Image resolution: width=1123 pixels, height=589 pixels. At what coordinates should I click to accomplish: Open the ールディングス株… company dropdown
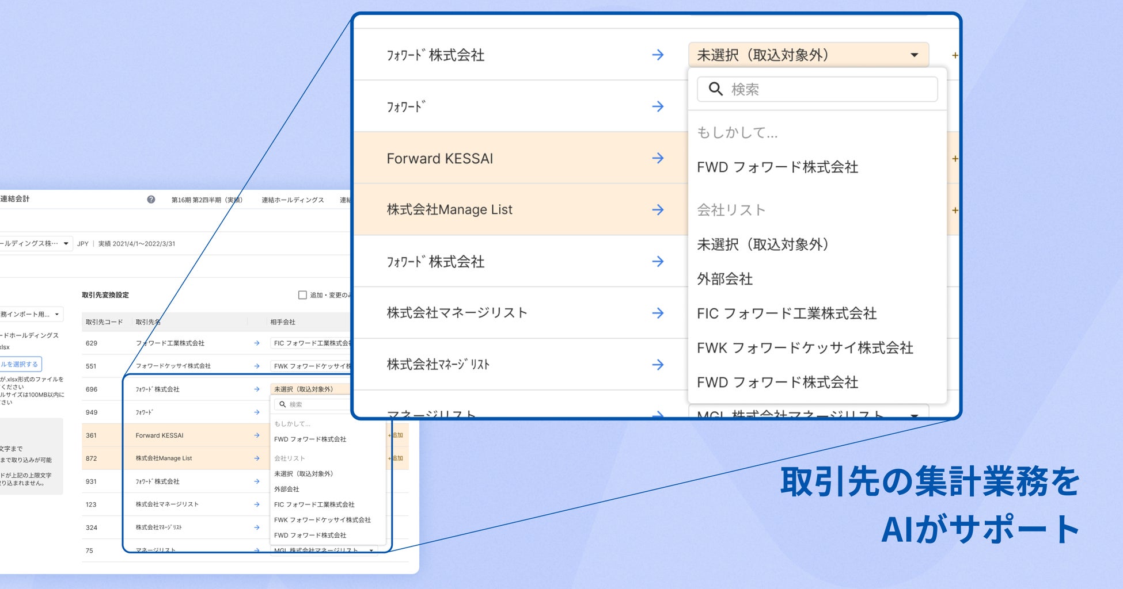click(35, 243)
